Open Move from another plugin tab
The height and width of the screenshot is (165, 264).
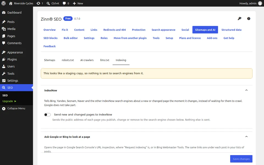130,38
